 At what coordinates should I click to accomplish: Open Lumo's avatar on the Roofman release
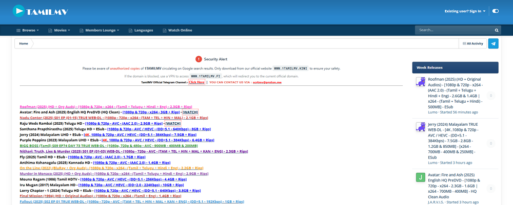[x=420, y=82]
